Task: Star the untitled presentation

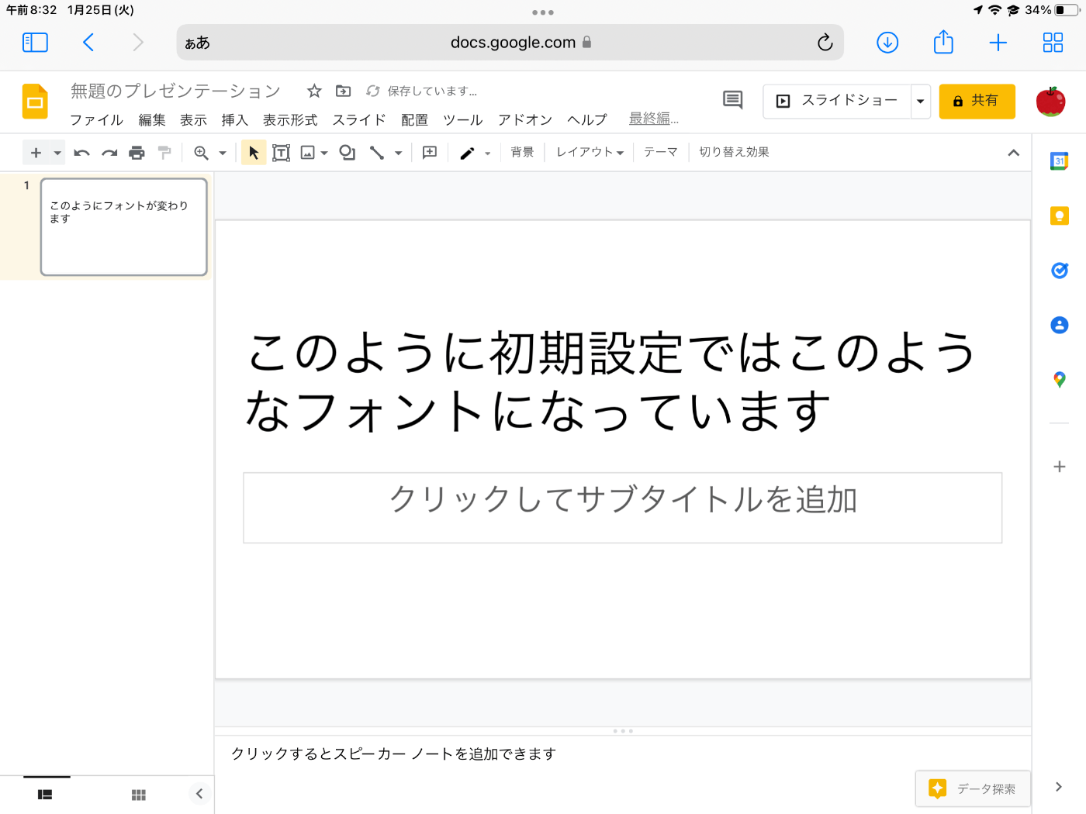Action: coord(314,91)
